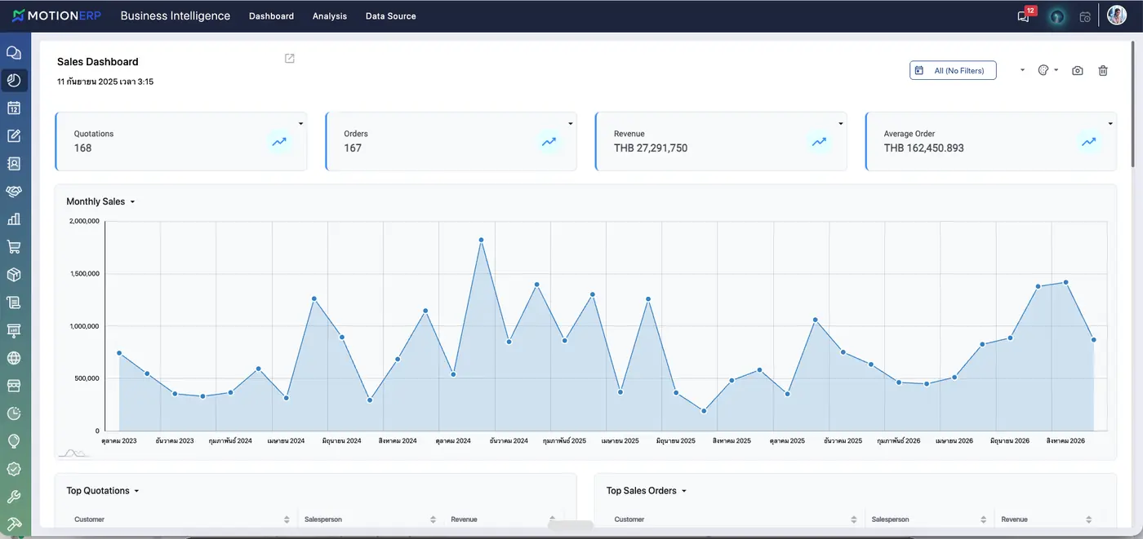Open the Revenue card corner menu caret
Screen dimensions: 1143x539
pyautogui.click(x=841, y=123)
